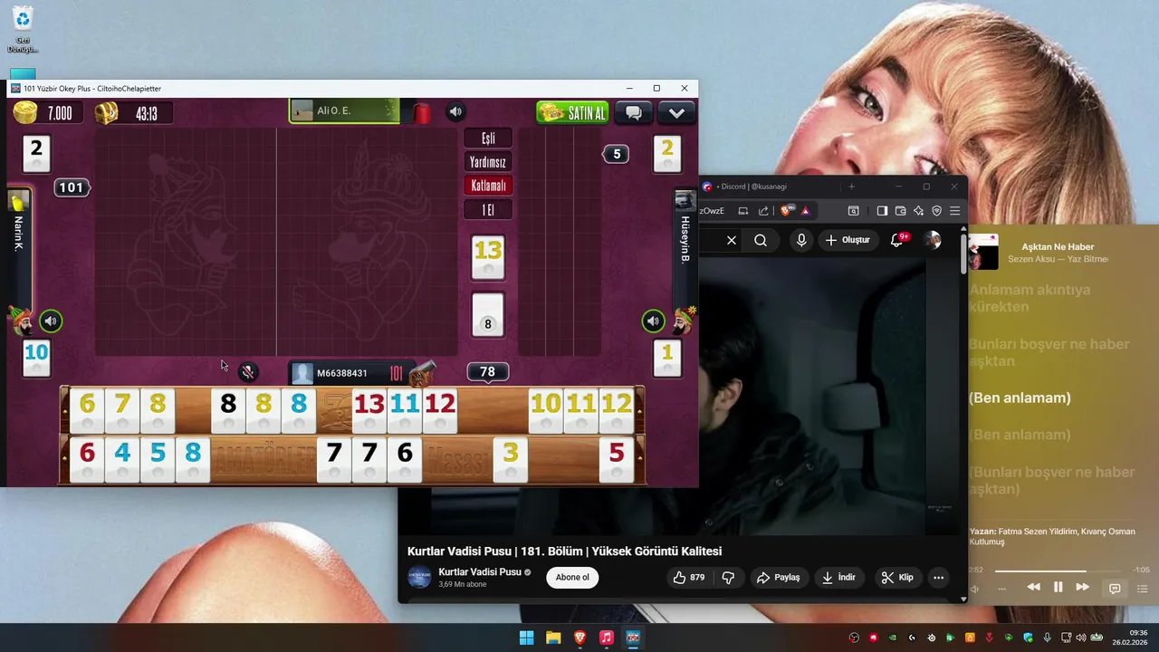The image size is (1159, 652).
Task: Click the black 2 discard tile top-left
Action: point(36,153)
